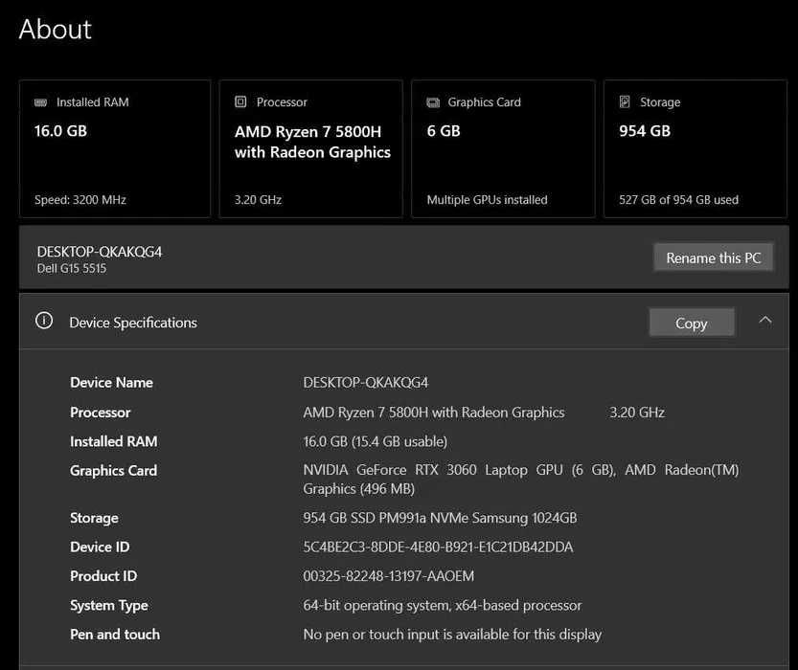Open the Storage 954 GB card
The image size is (798, 670).
695,149
